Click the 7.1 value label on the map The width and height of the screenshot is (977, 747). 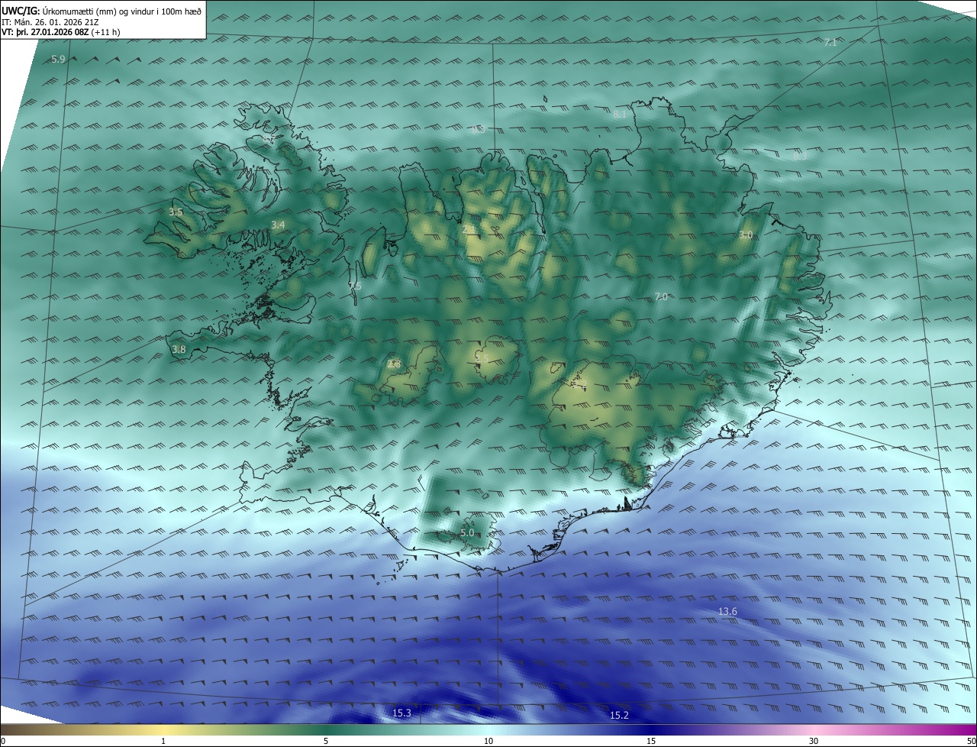tap(830, 43)
